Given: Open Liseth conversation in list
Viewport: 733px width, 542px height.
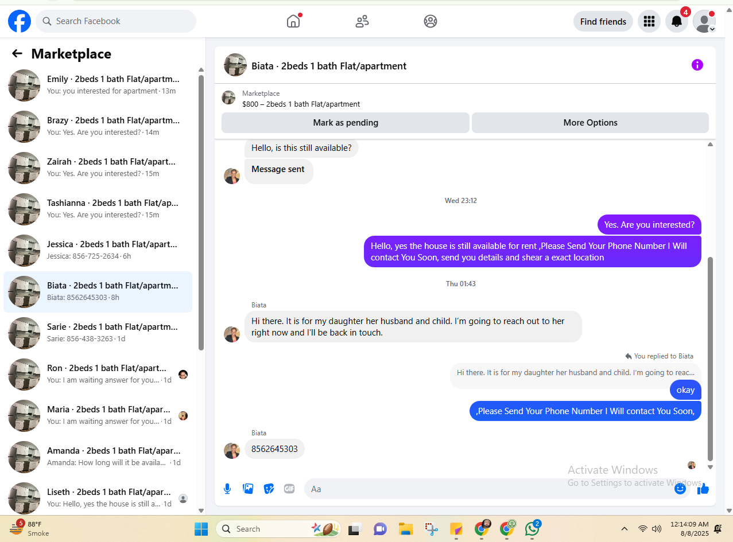Looking at the screenshot, I should point(98,498).
